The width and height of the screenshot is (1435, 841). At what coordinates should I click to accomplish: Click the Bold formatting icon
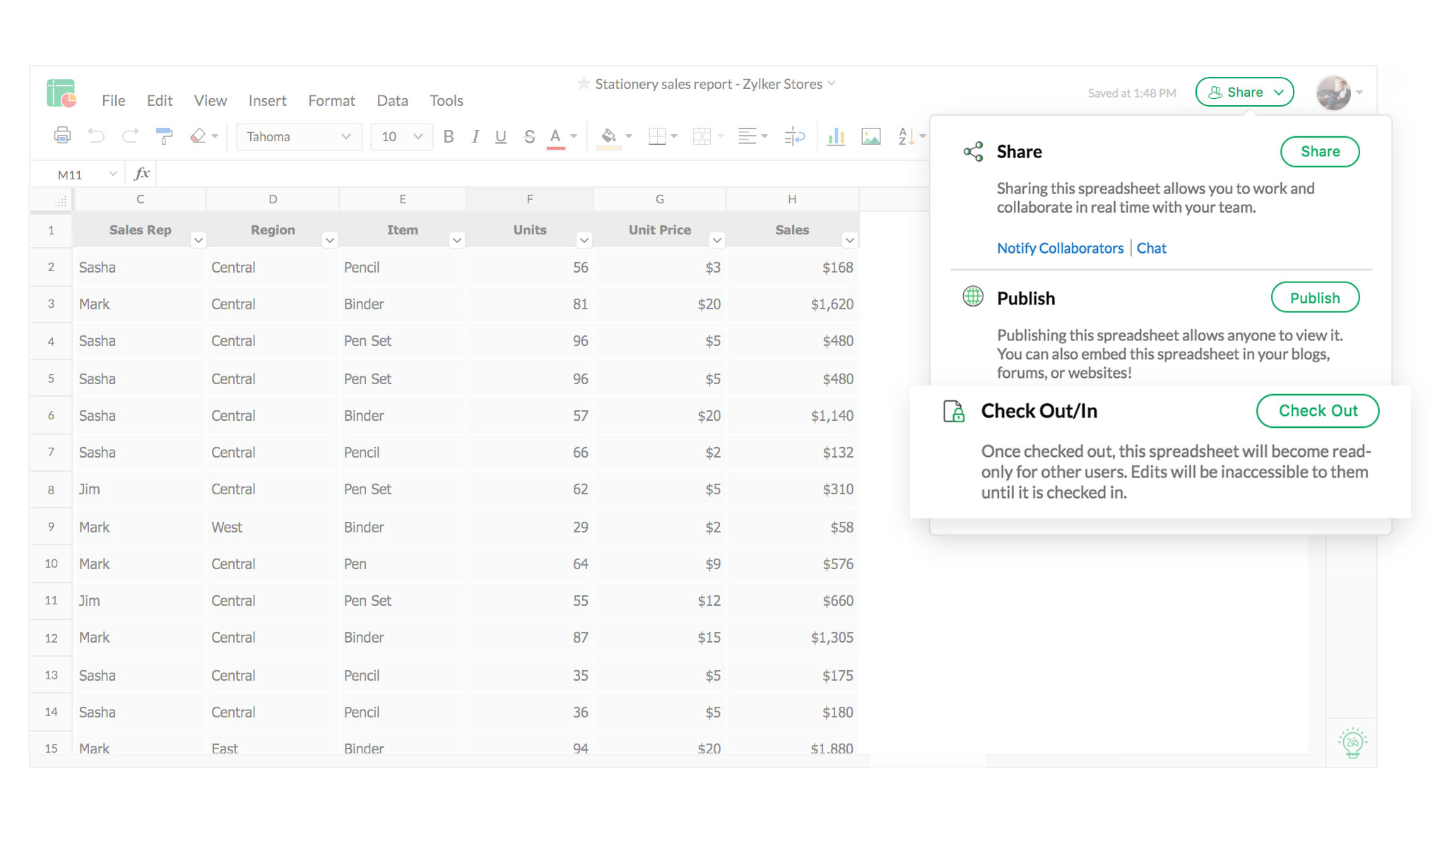(x=448, y=135)
